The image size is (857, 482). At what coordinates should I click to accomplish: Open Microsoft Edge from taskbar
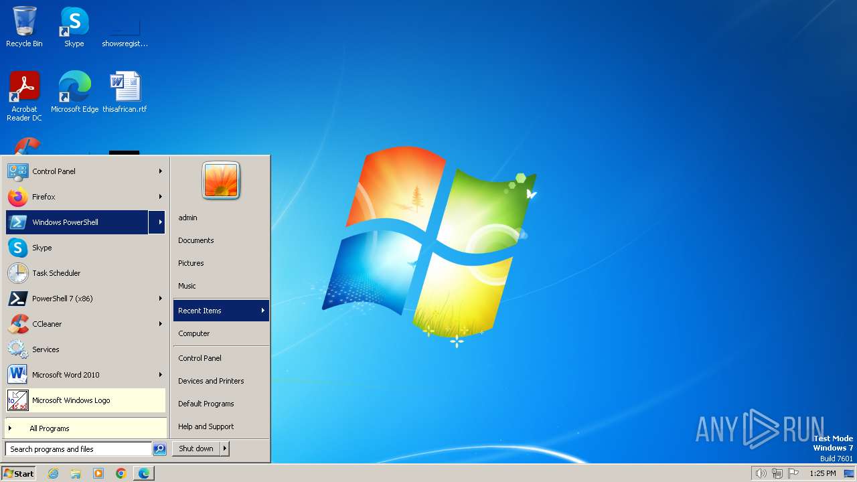(144, 473)
